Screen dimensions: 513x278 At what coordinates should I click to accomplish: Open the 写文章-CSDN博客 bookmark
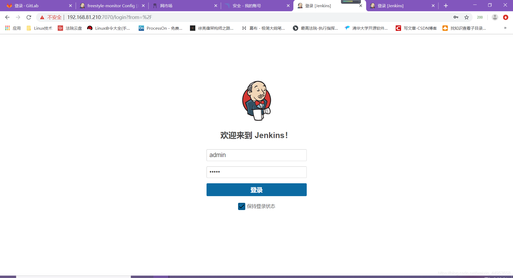416,28
